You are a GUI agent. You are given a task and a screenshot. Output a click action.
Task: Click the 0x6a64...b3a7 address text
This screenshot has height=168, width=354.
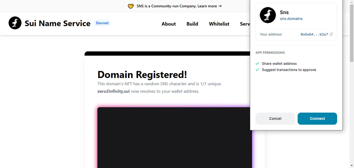click(x=314, y=34)
